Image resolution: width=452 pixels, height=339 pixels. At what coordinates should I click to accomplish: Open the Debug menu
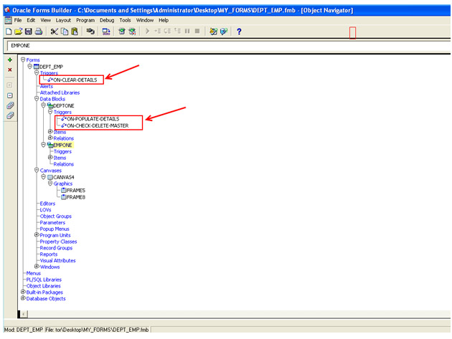point(107,20)
